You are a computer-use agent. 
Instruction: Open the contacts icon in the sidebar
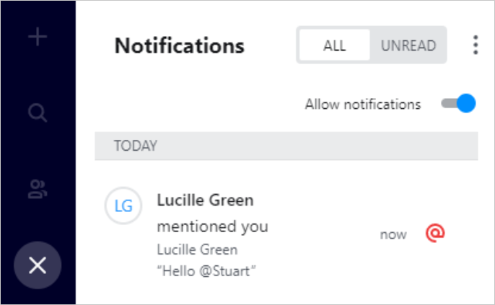pyautogui.click(x=38, y=190)
